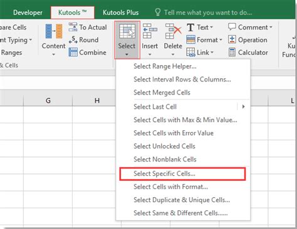Expand the Insert dropdown
The image size is (297, 229).
pyautogui.click(x=150, y=54)
